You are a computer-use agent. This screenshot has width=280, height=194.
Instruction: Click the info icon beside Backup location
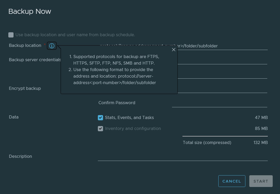[52, 46]
